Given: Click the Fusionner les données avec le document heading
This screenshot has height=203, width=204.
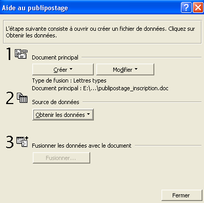Looking at the screenshot, I should [81, 146].
